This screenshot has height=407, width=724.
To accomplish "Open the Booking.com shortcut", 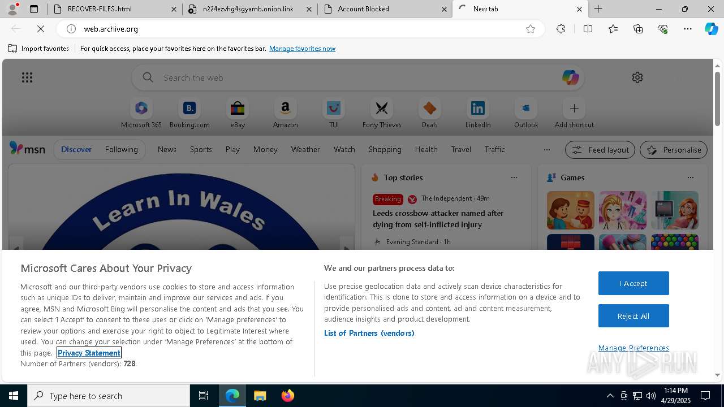I will (x=189, y=114).
